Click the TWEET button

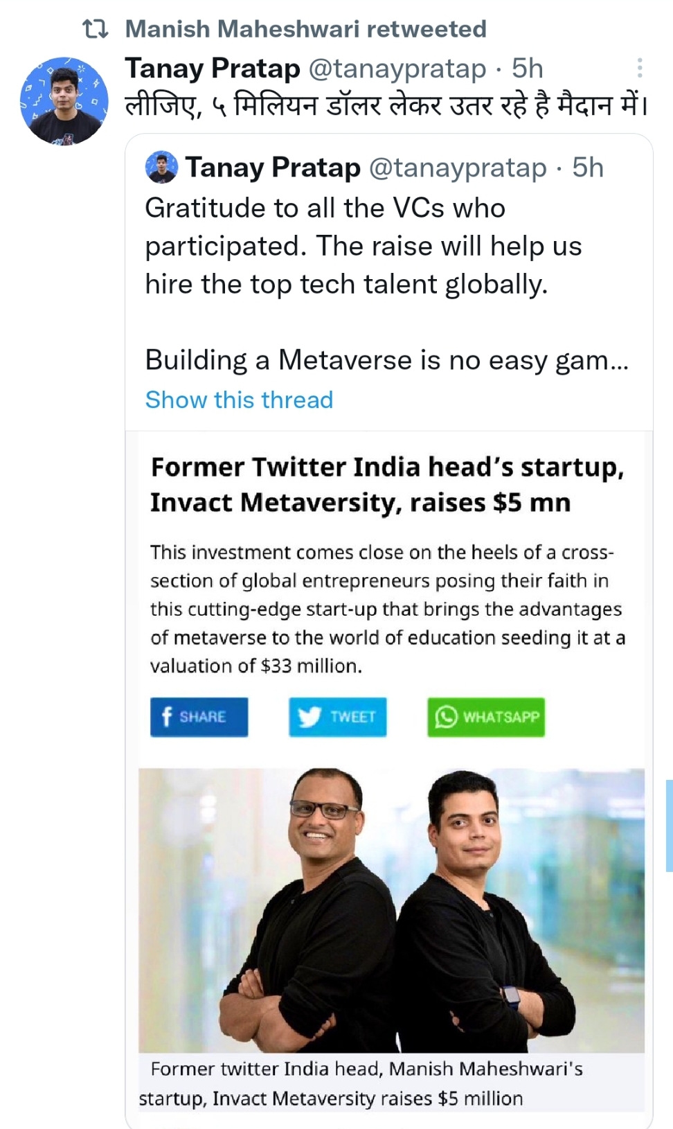338,717
